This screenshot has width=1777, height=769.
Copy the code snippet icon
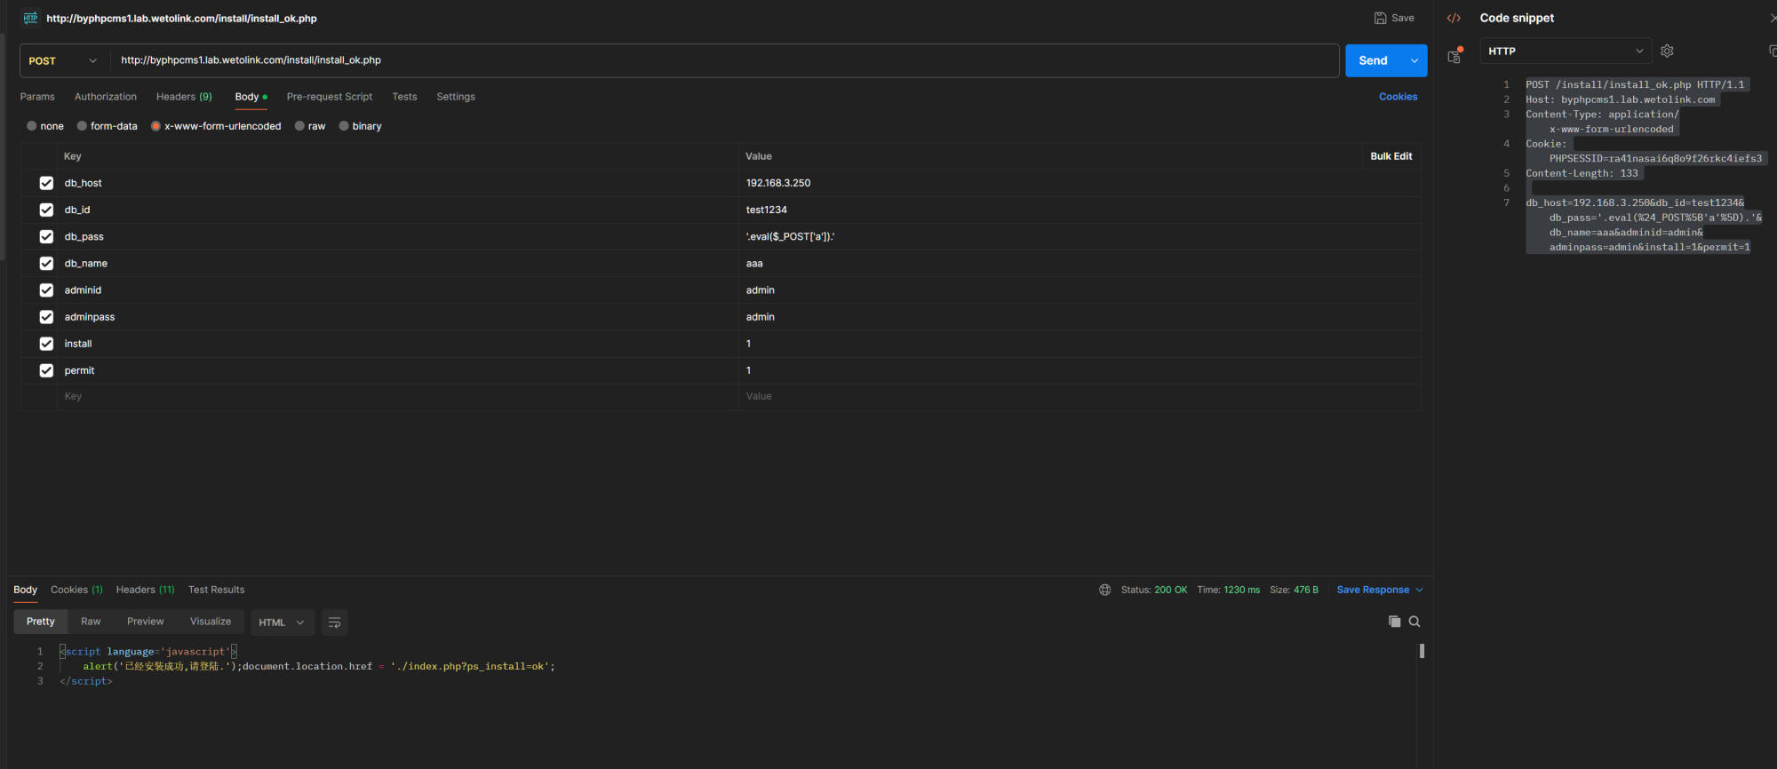click(x=1773, y=52)
